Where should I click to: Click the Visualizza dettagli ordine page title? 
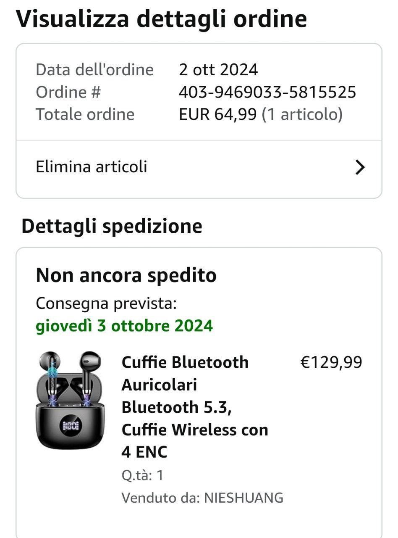click(161, 19)
